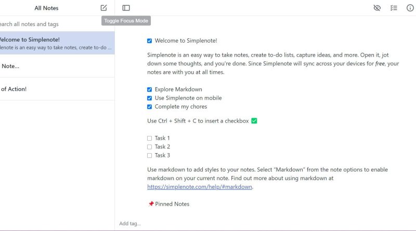The width and height of the screenshot is (416, 231).
Task: Uncheck the Welcome to Simplenote! checkbox
Action: point(150,41)
